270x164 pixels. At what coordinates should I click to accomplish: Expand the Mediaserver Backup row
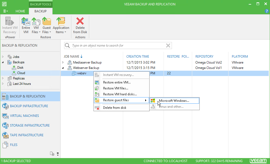pos(63,62)
